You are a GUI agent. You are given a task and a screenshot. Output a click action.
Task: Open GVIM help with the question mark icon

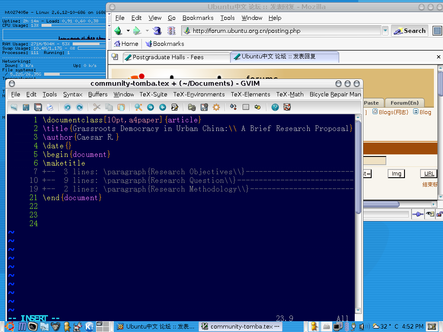coord(275,107)
